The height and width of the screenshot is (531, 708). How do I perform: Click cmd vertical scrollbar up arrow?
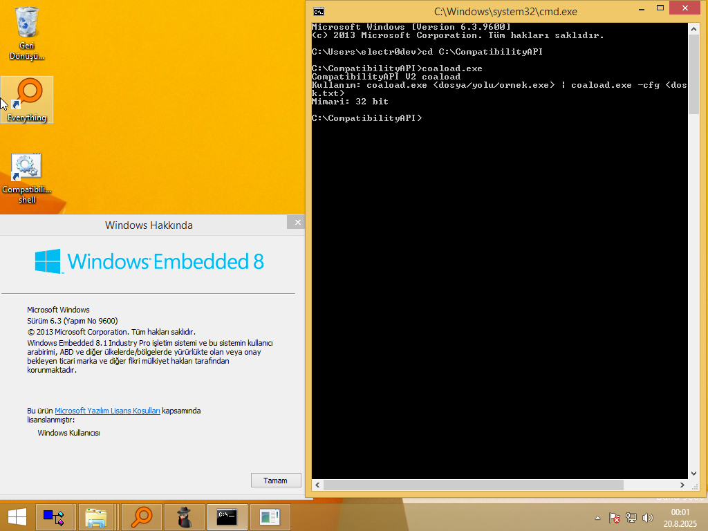point(694,29)
